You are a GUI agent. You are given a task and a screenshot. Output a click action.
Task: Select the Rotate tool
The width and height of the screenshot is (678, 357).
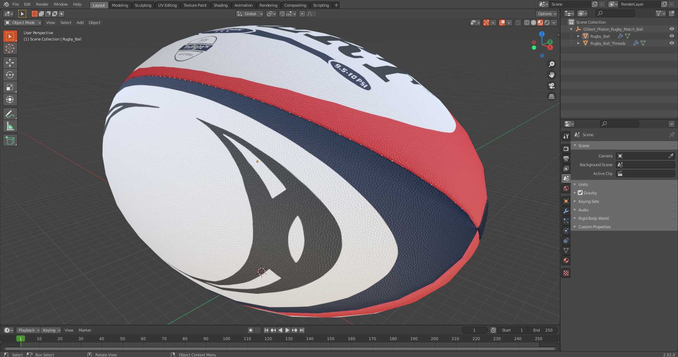[10, 75]
